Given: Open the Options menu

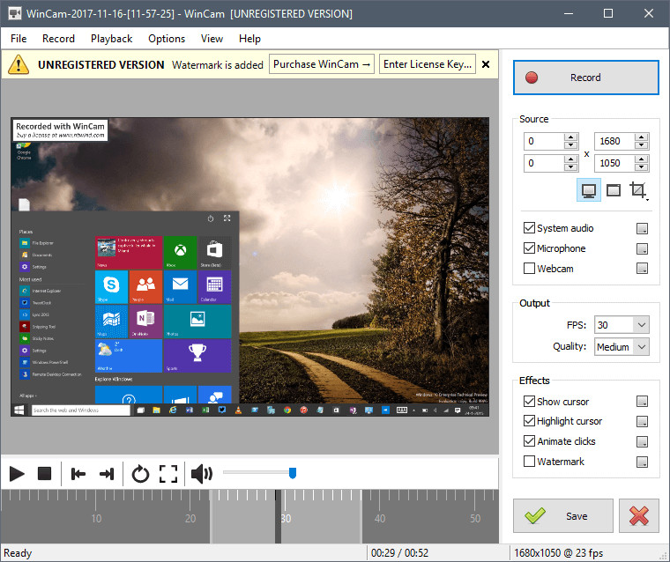Looking at the screenshot, I should 167,39.
